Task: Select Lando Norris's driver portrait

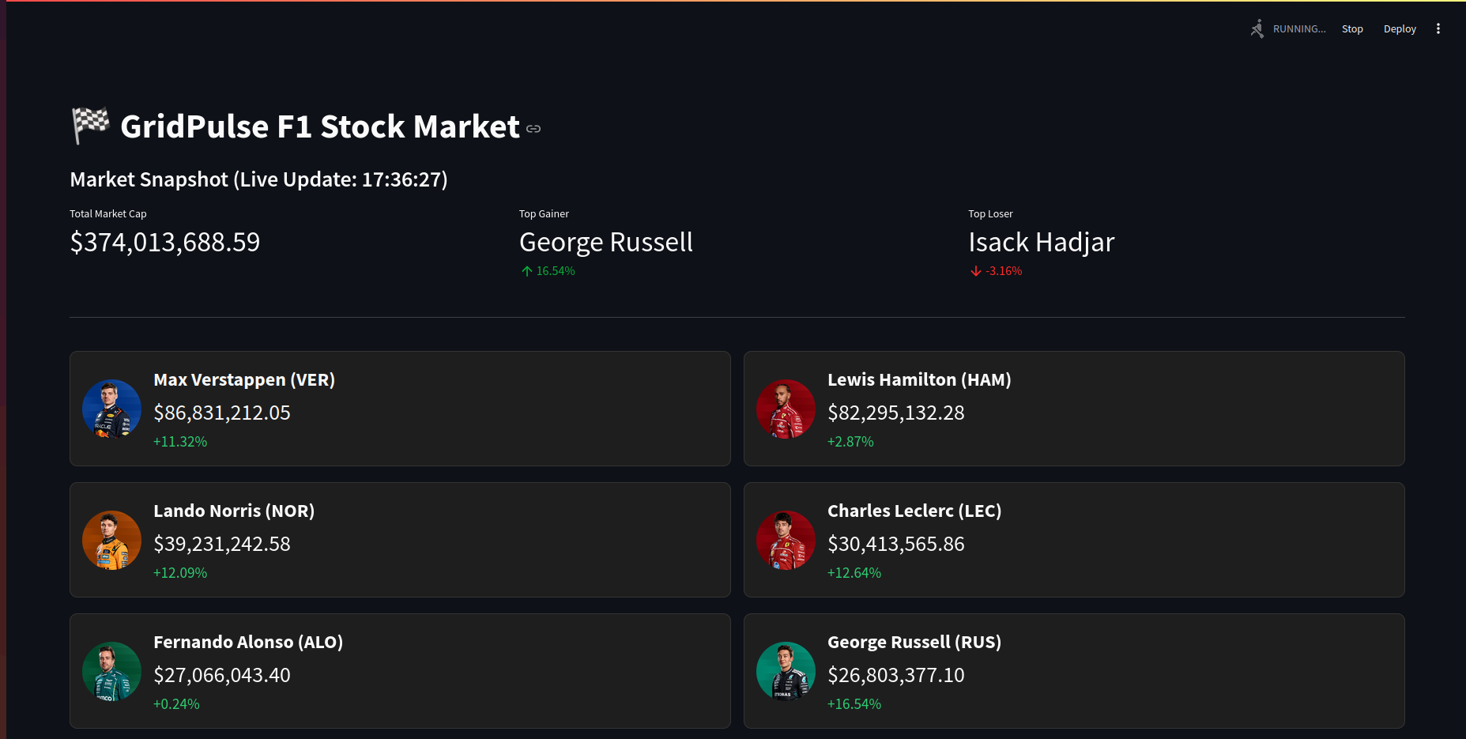Action: click(x=111, y=540)
